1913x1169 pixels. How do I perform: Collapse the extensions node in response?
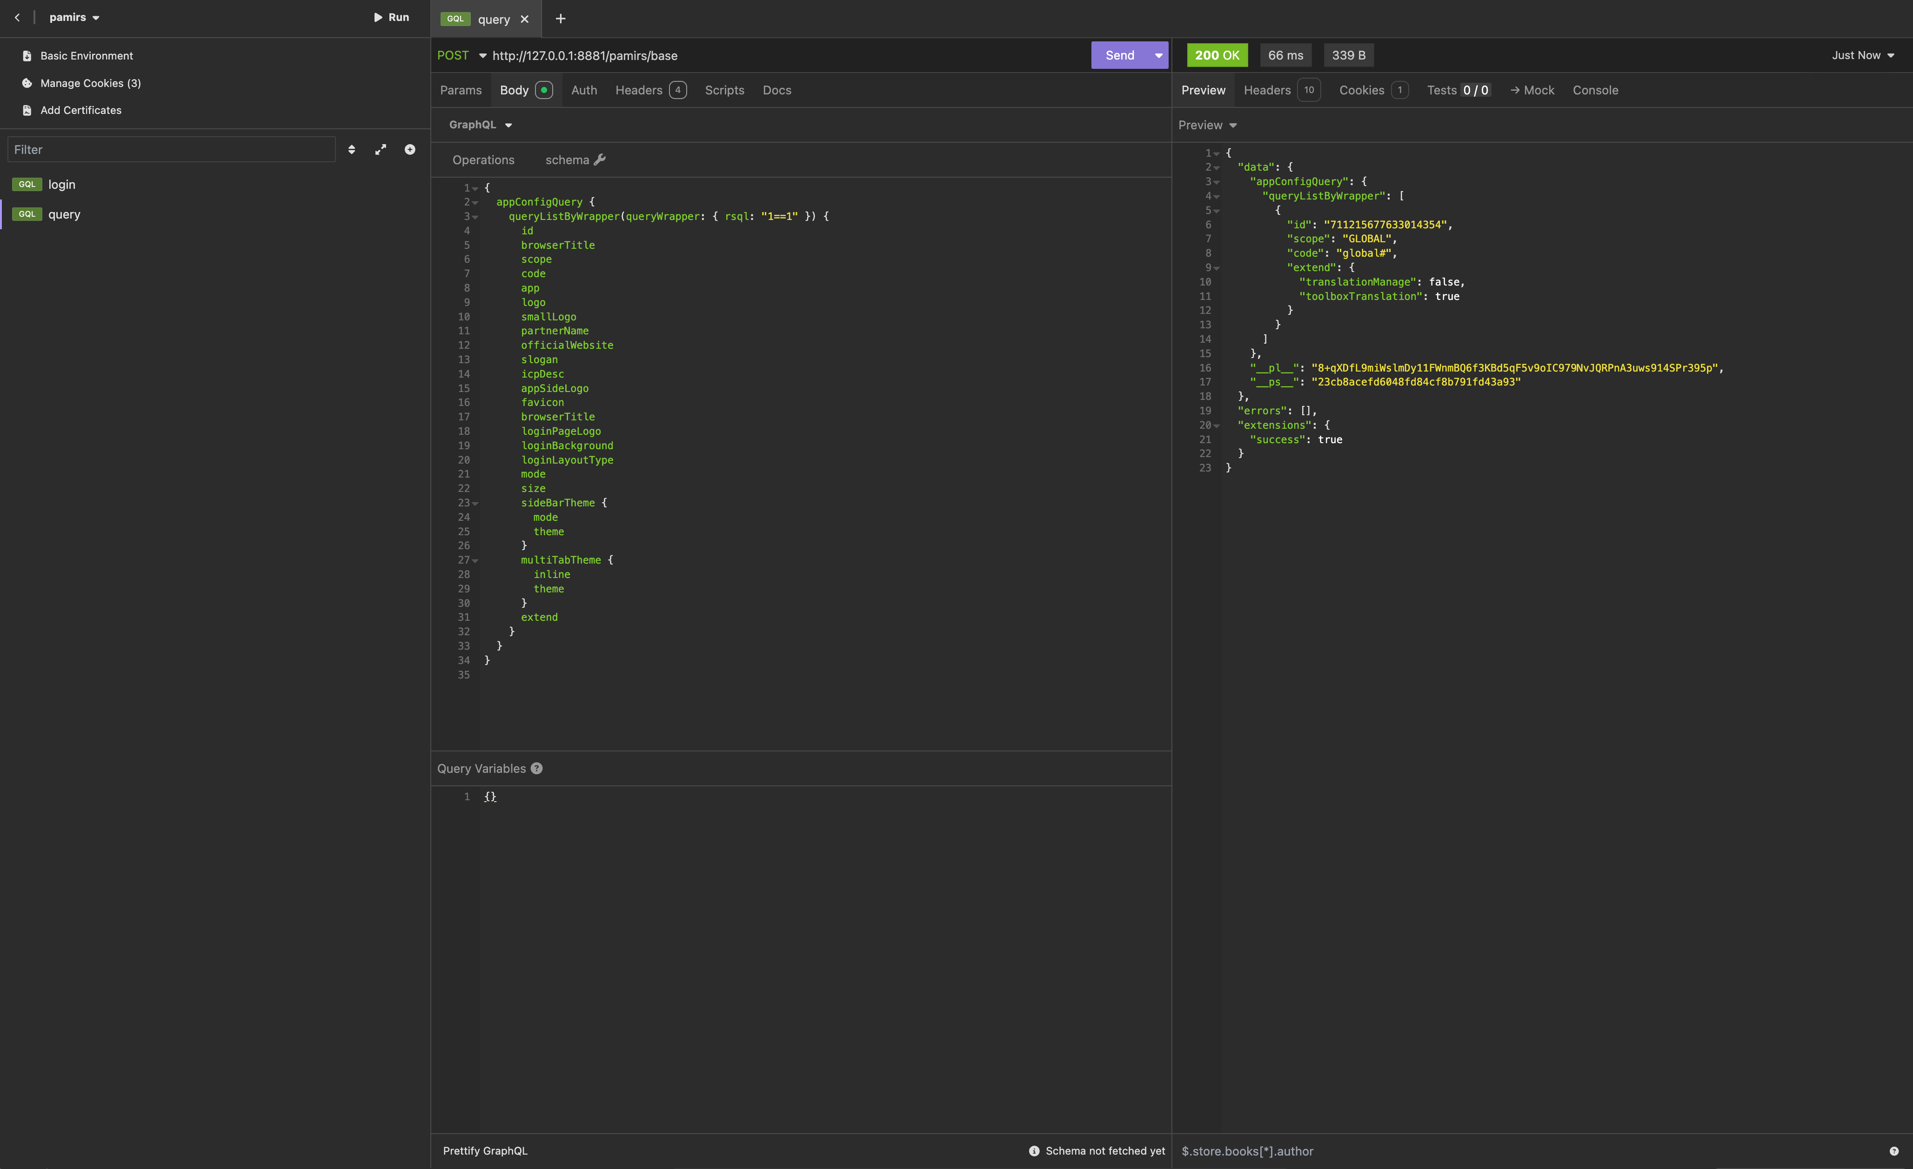coord(1217,426)
